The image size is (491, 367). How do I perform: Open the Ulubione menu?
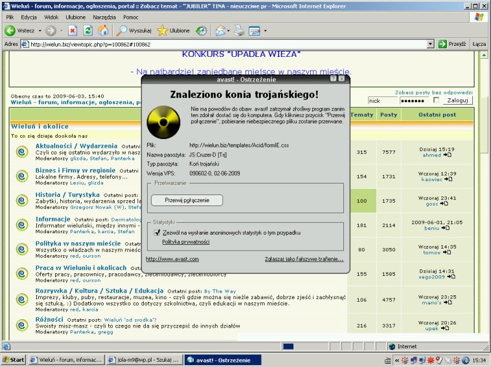pos(76,17)
